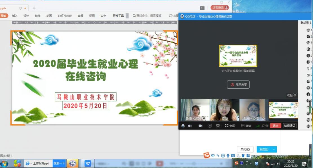Mute the microphone in QQ call
The height and width of the screenshot is (168, 313).
click(x=183, y=126)
